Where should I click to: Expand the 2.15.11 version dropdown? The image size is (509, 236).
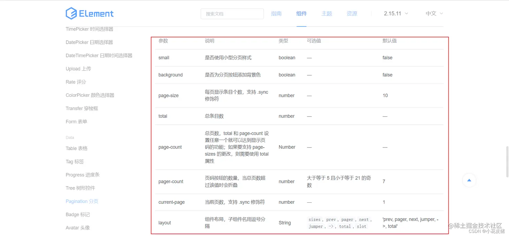point(396,13)
